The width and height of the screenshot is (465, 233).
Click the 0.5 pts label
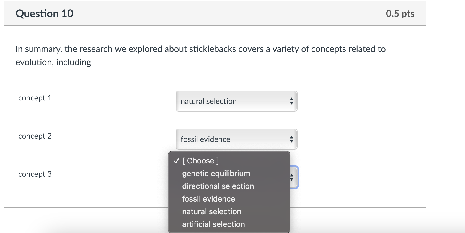(400, 13)
